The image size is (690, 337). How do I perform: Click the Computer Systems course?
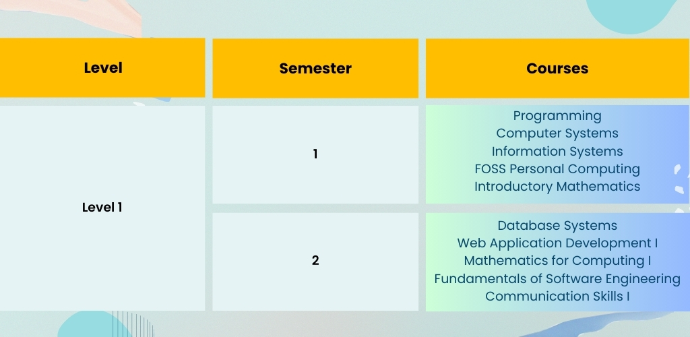click(x=557, y=133)
